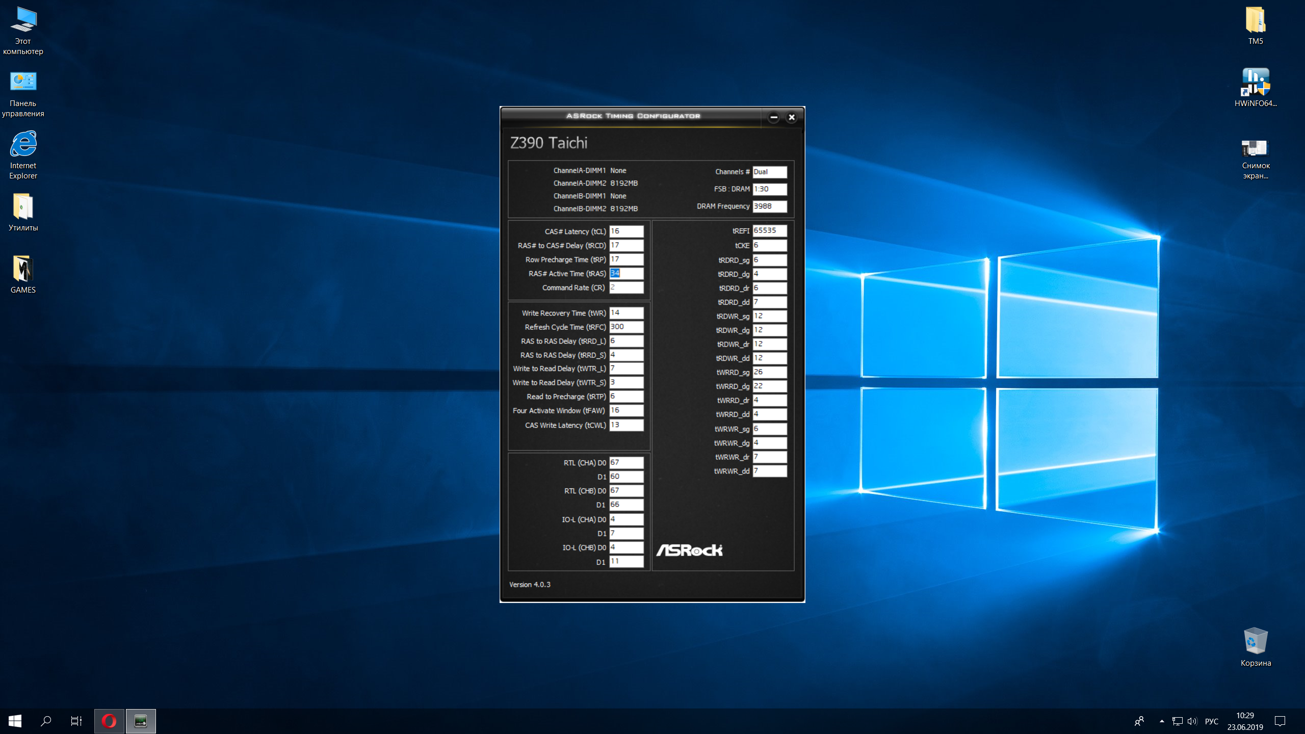Click the tREFI value field
The image size is (1305, 734).
[769, 230]
